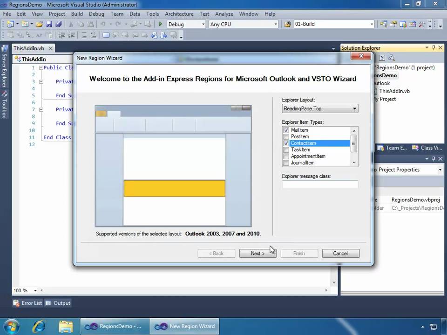
Task: Click the Explorer Item Types list scrollbar thumb
Action: click(x=354, y=143)
